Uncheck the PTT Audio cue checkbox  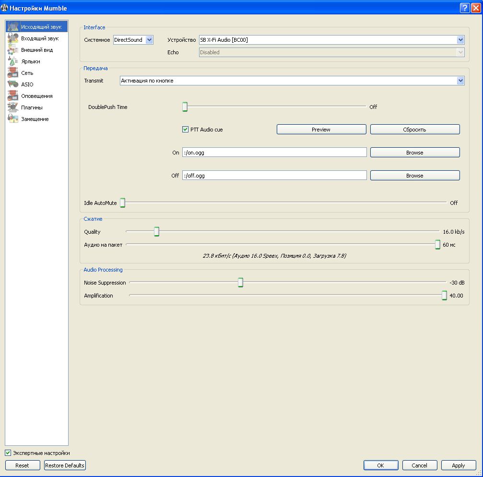coord(186,130)
